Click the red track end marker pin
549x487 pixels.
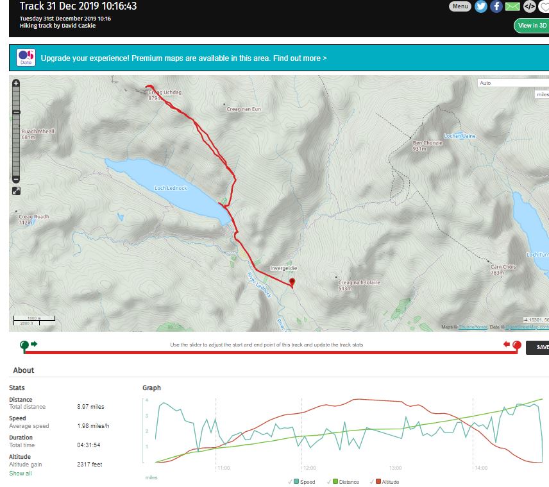[x=292, y=281]
